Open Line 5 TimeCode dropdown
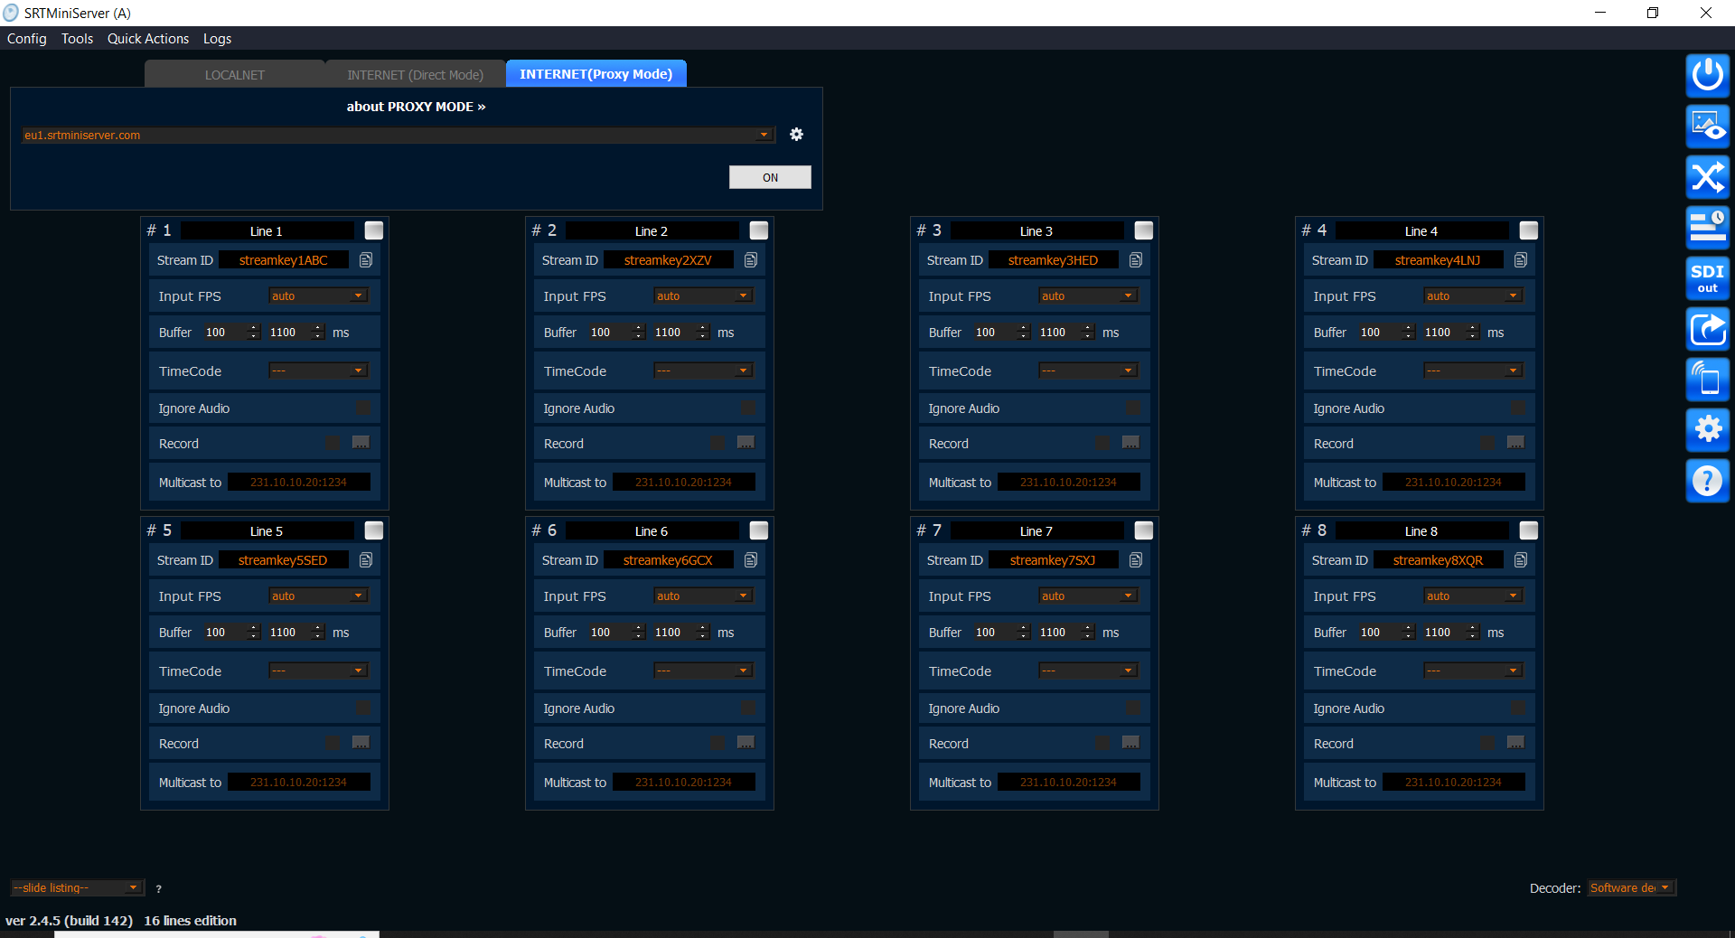This screenshot has width=1735, height=938. (318, 671)
